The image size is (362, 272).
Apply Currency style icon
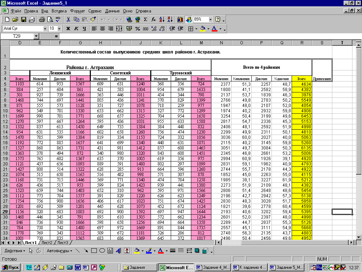(x=129, y=29)
